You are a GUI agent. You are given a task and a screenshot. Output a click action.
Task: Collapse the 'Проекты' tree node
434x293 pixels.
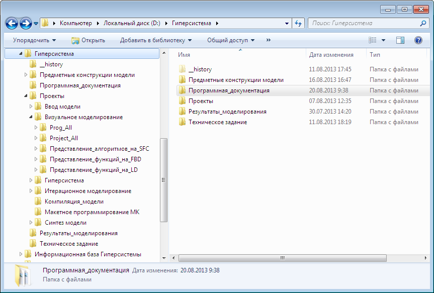pos(26,95)
